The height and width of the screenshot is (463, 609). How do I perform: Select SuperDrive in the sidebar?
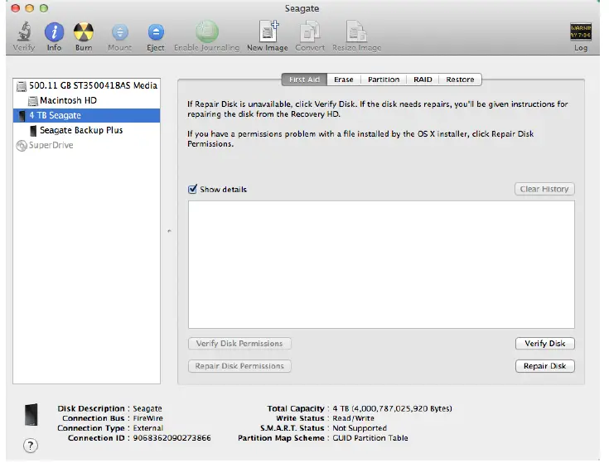[86, 145]
